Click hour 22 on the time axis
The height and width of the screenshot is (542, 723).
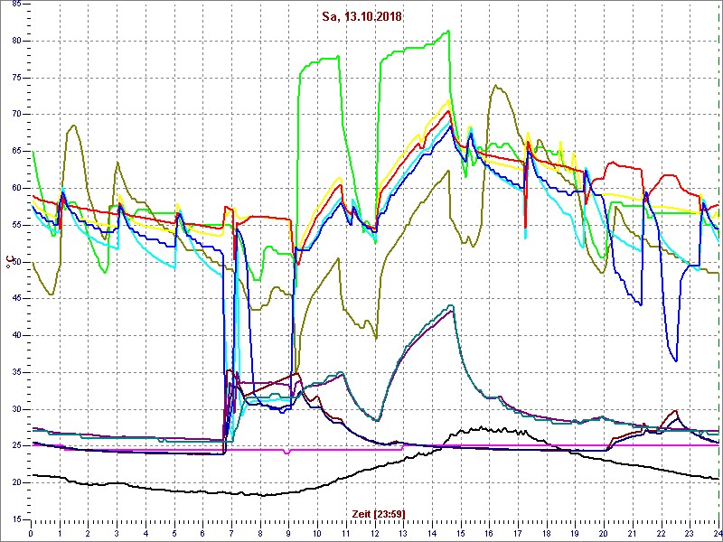(661, 533)
